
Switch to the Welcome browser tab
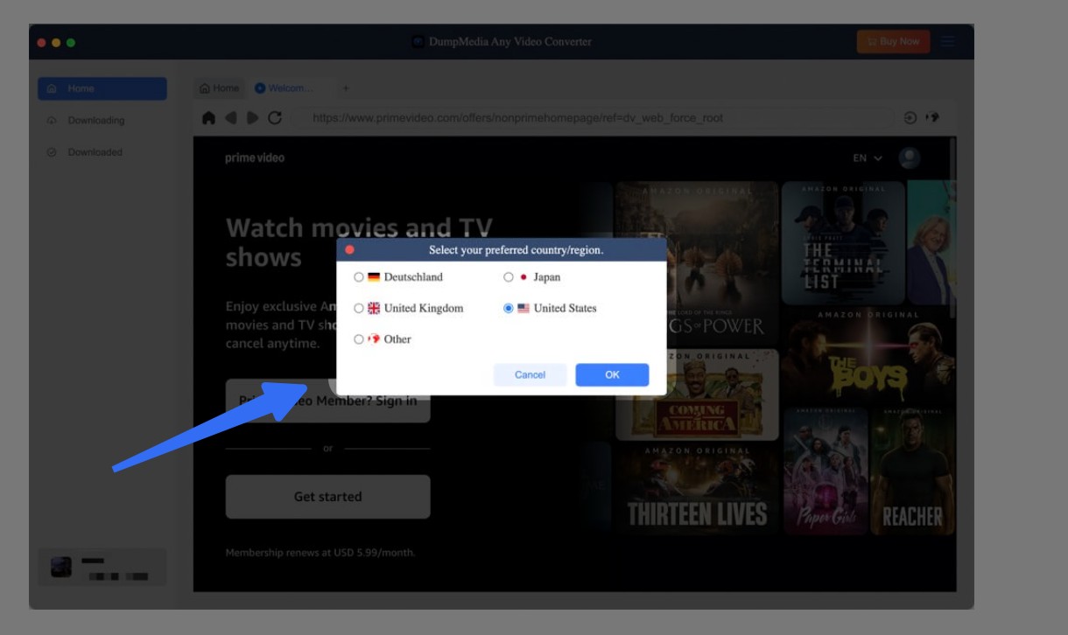pyautogui.click(x=285, y=88)
